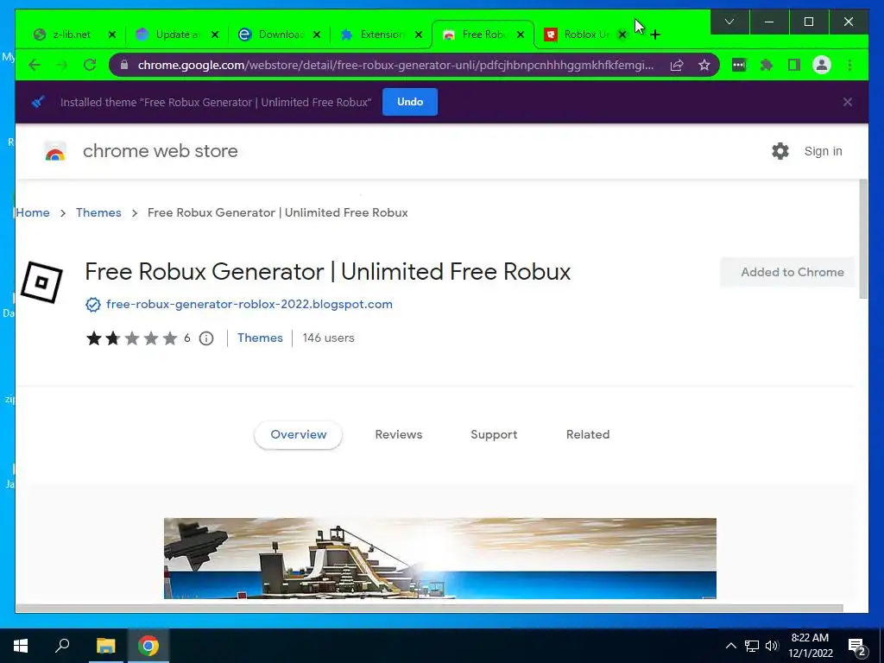Image resolution: width=884 pixels, height=663 pixels.
Task: Click the Undo button in the theme bar
Action: [x=410, y=102]
